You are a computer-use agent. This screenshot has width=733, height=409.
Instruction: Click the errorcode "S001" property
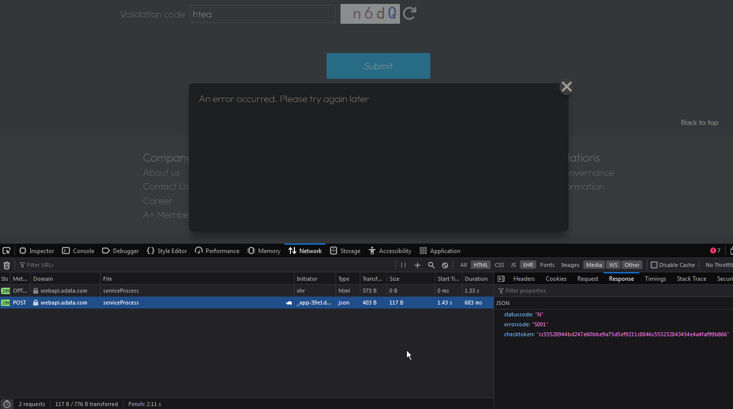526,324
